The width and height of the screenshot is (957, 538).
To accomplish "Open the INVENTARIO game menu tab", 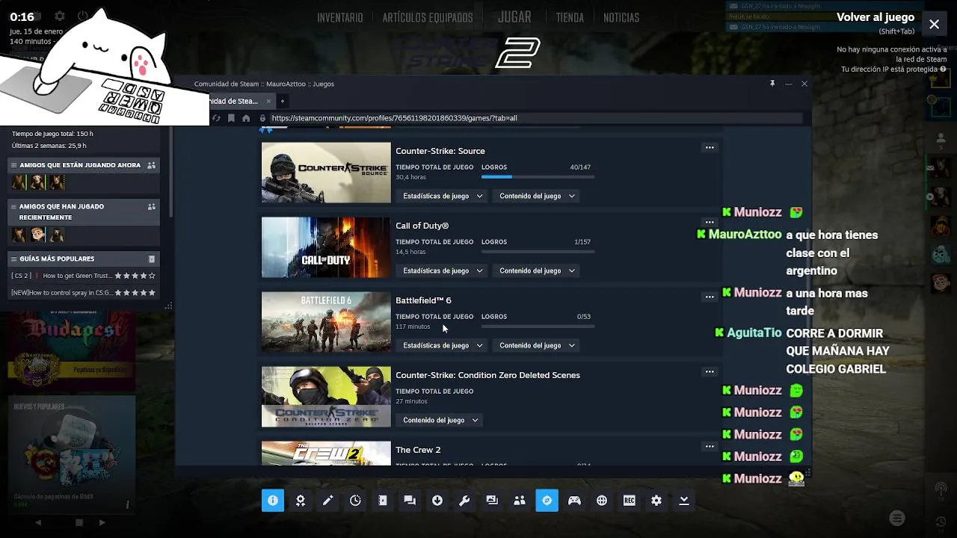I will [x=340, y=17].
